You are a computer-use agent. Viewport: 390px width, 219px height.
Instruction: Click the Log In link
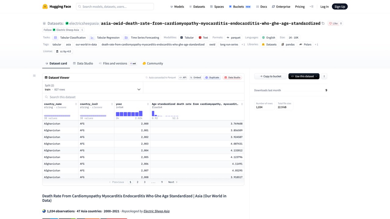pos(324,6)
